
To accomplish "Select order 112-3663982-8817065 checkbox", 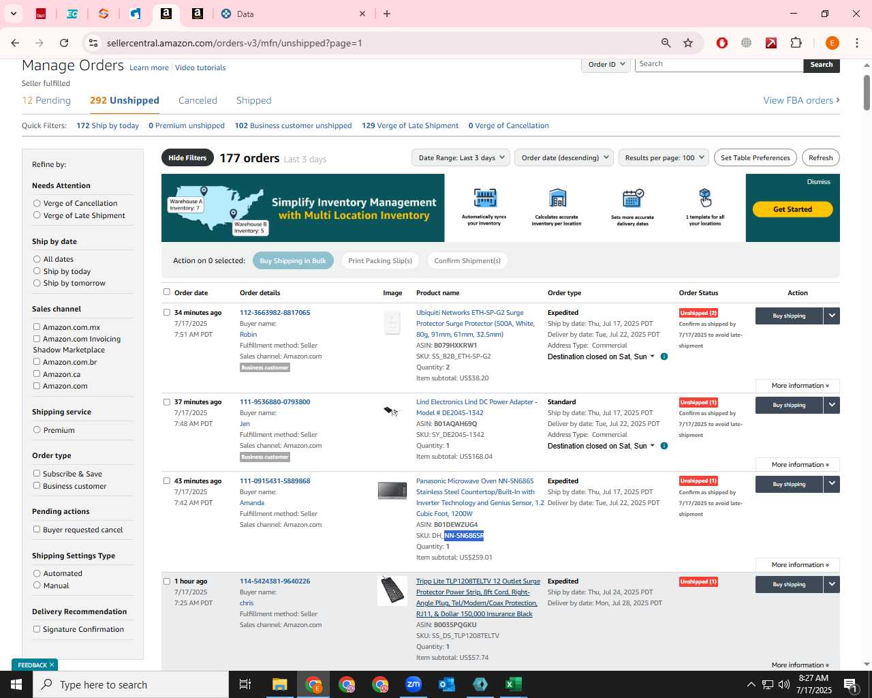I will 167,313.
